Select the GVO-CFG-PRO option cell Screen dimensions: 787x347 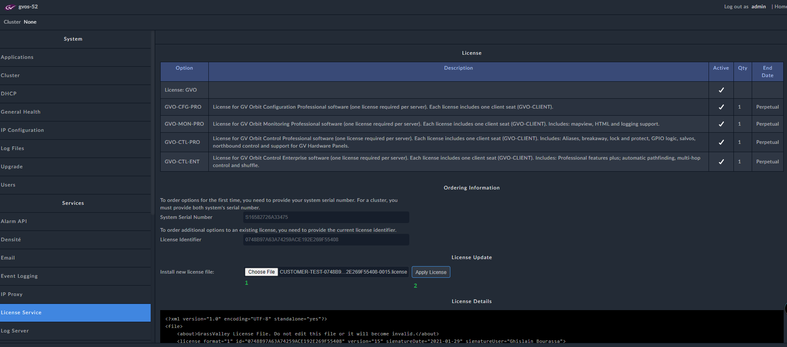tap(184, 107)
